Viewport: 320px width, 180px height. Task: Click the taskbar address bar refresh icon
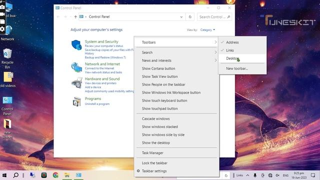[226, 175]
